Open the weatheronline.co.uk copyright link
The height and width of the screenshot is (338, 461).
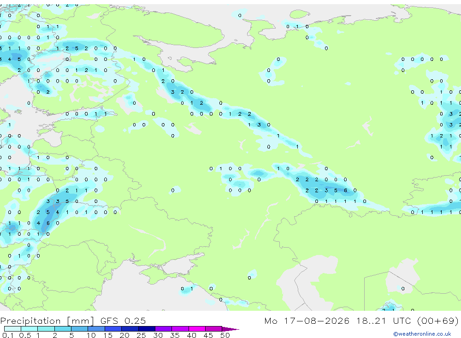422,334
